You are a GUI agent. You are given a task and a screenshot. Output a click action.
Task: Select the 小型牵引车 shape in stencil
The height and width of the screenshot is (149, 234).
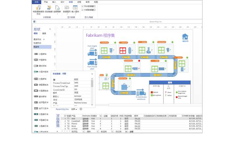coord(41,126)
